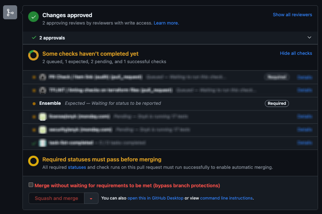322x214 pixels.
Task: Expand the 2 approvals chevron
Action: click(309, 38)
